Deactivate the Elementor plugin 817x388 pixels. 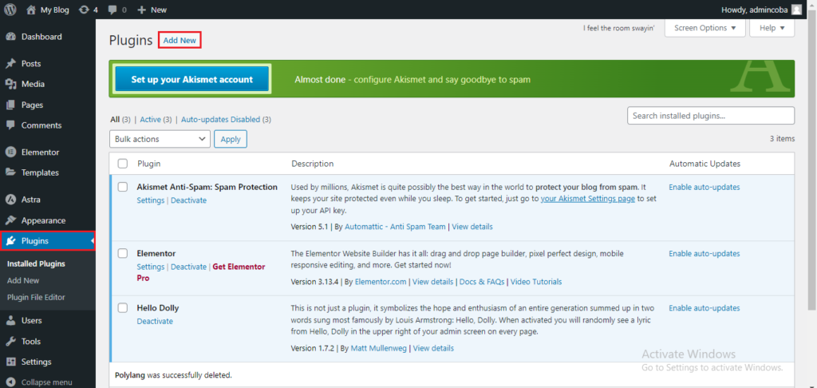pos(188,267)
